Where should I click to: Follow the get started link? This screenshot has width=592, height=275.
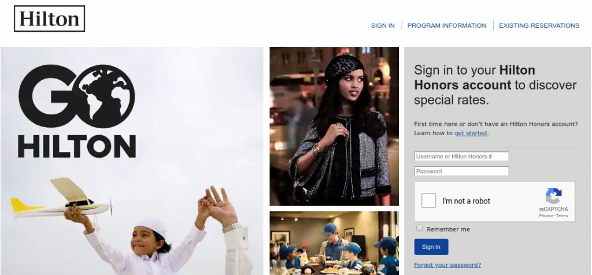click(x=471, y=133)
